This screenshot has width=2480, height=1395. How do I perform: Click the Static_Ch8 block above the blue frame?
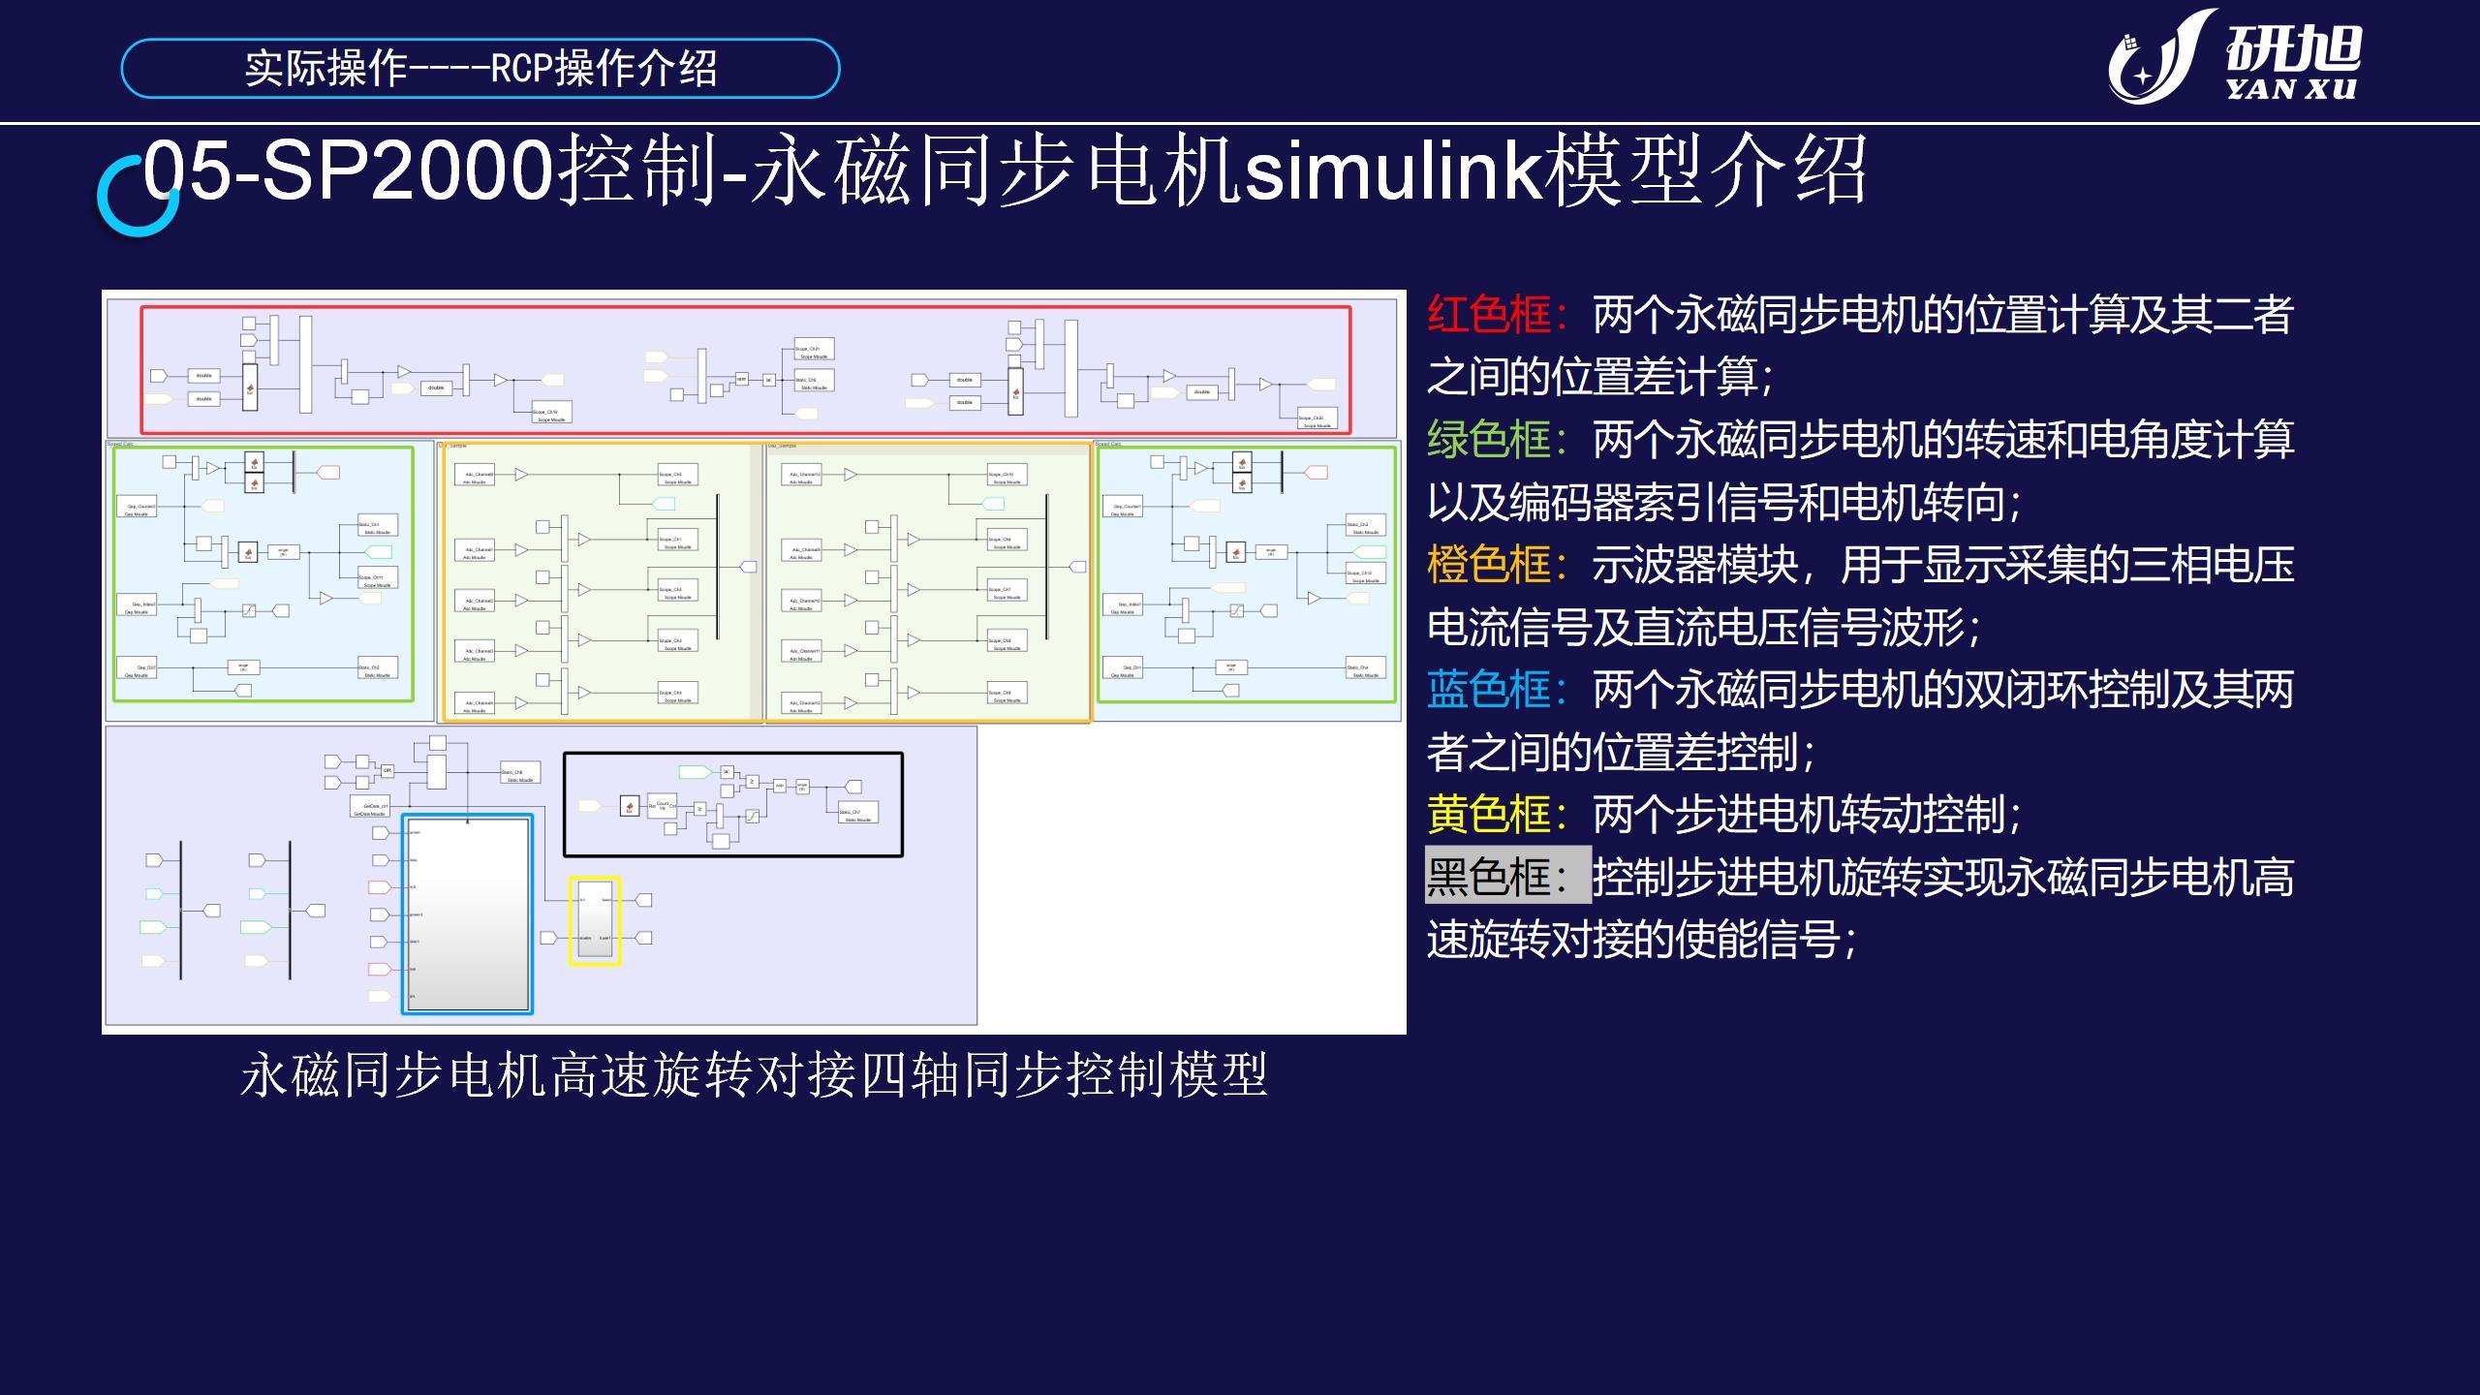pyautogui.click(x=520, y=774)
